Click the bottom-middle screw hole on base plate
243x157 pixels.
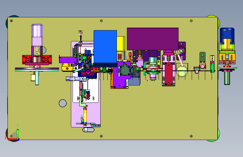pyautogui.click(x=101, y=136)
